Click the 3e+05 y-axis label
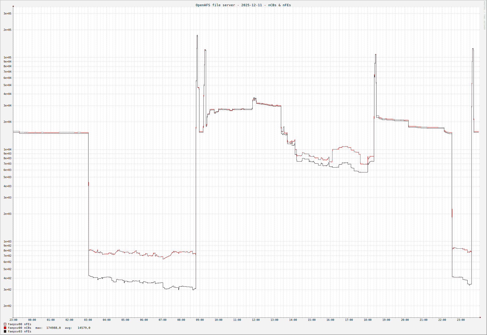The image size is (487, 335). click(8, 13)
